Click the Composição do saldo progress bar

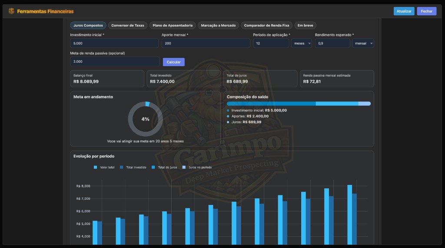[x=299, y=104]
